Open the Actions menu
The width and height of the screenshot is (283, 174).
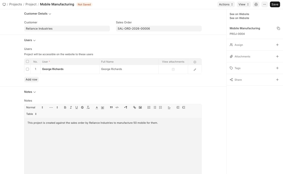pyautogui.click(x=226, y=4)
